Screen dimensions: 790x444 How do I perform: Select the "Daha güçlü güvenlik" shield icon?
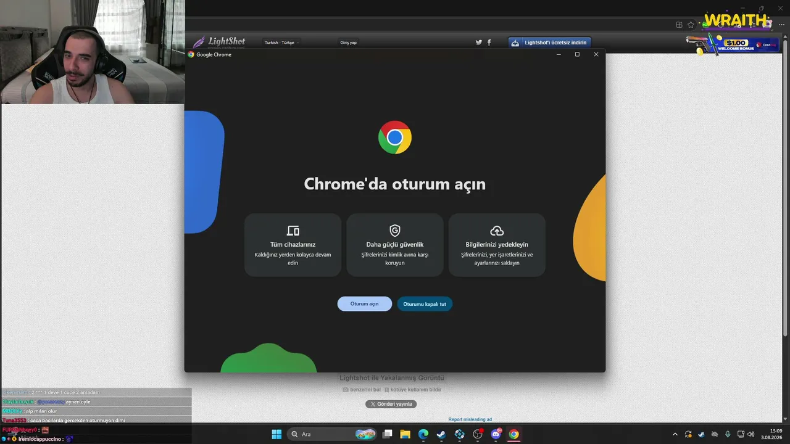pos(395,231)
